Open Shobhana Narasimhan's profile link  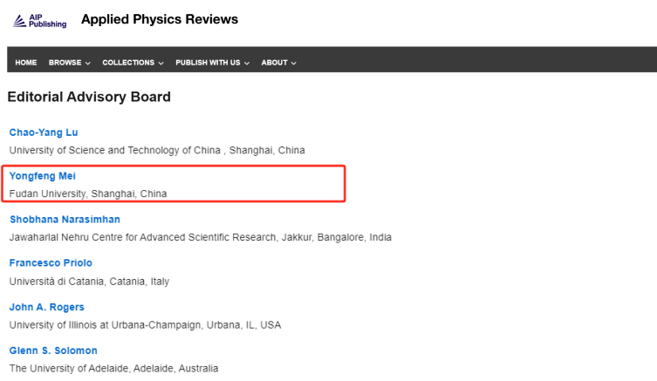[65, 220]
